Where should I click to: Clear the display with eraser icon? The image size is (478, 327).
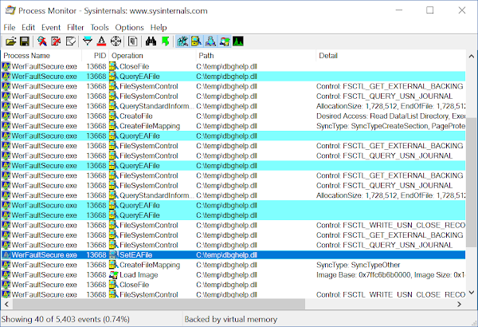(x=71, y=41)
